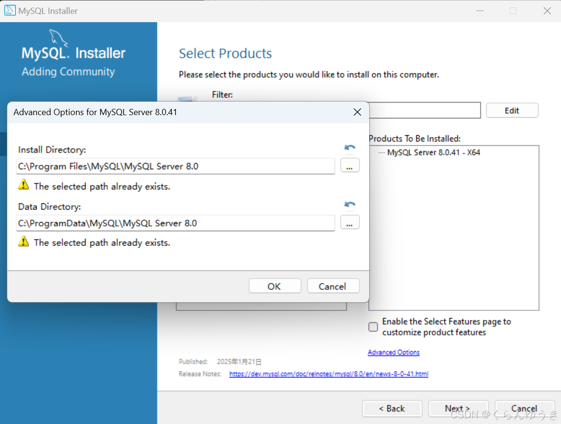Reset Data Directory with the undo arrow
The height and width of the screenshot is (424, 561).
349,204
